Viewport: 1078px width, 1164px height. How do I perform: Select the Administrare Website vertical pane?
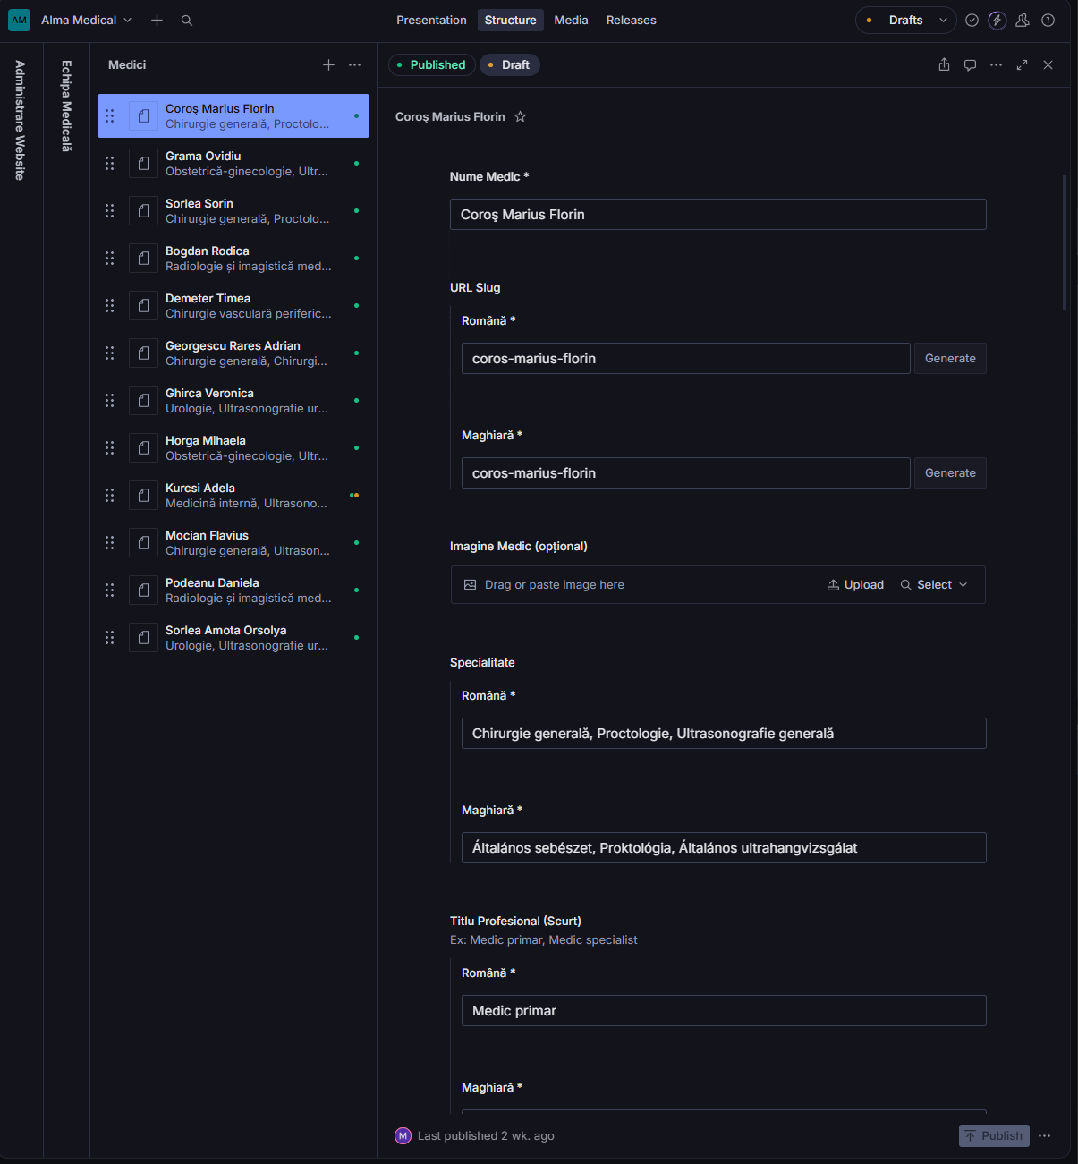20,120
